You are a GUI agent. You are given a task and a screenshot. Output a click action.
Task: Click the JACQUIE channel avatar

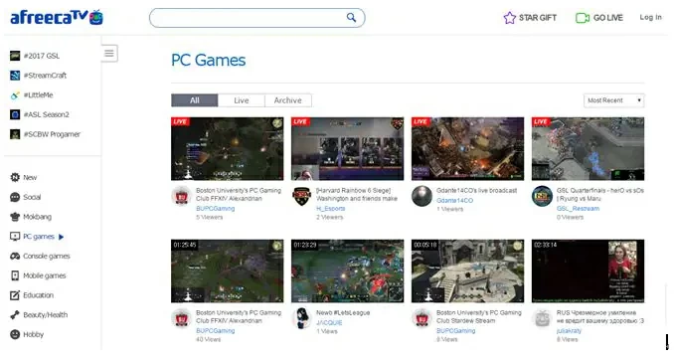(302, 318)
